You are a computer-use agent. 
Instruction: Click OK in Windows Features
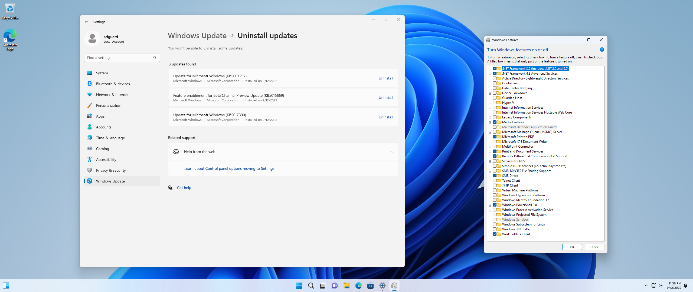572,247
